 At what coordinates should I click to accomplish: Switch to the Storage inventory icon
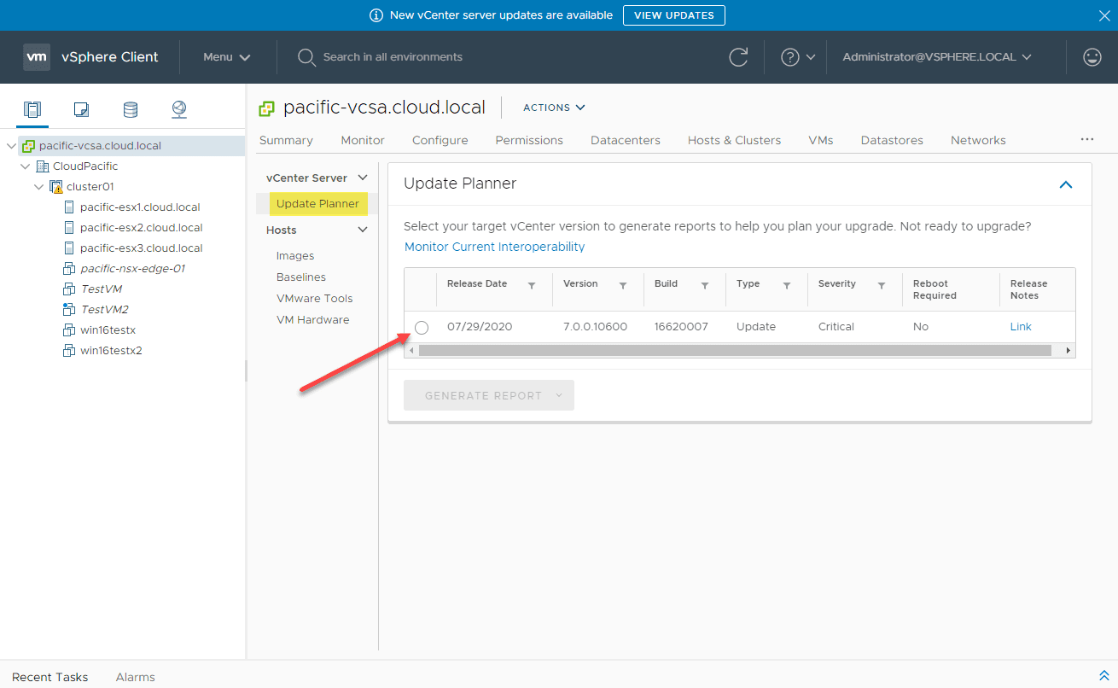coord(130,109)
